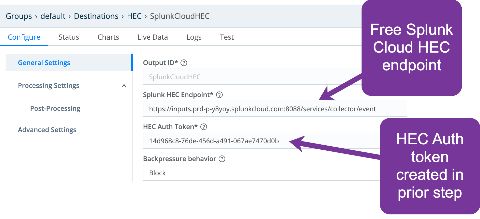Open the Backpressure behavior dropdown
This screenshot has height=219, width=480.
(x=254, y=173)
